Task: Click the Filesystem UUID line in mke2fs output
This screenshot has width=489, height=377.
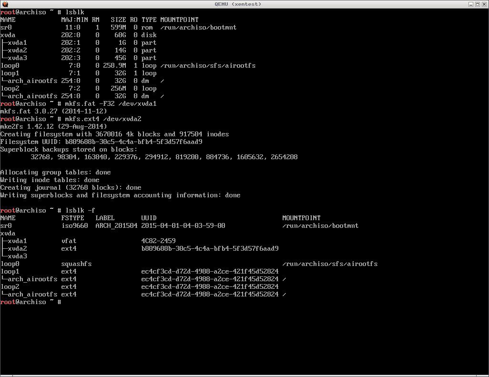Action: point(101,142)
